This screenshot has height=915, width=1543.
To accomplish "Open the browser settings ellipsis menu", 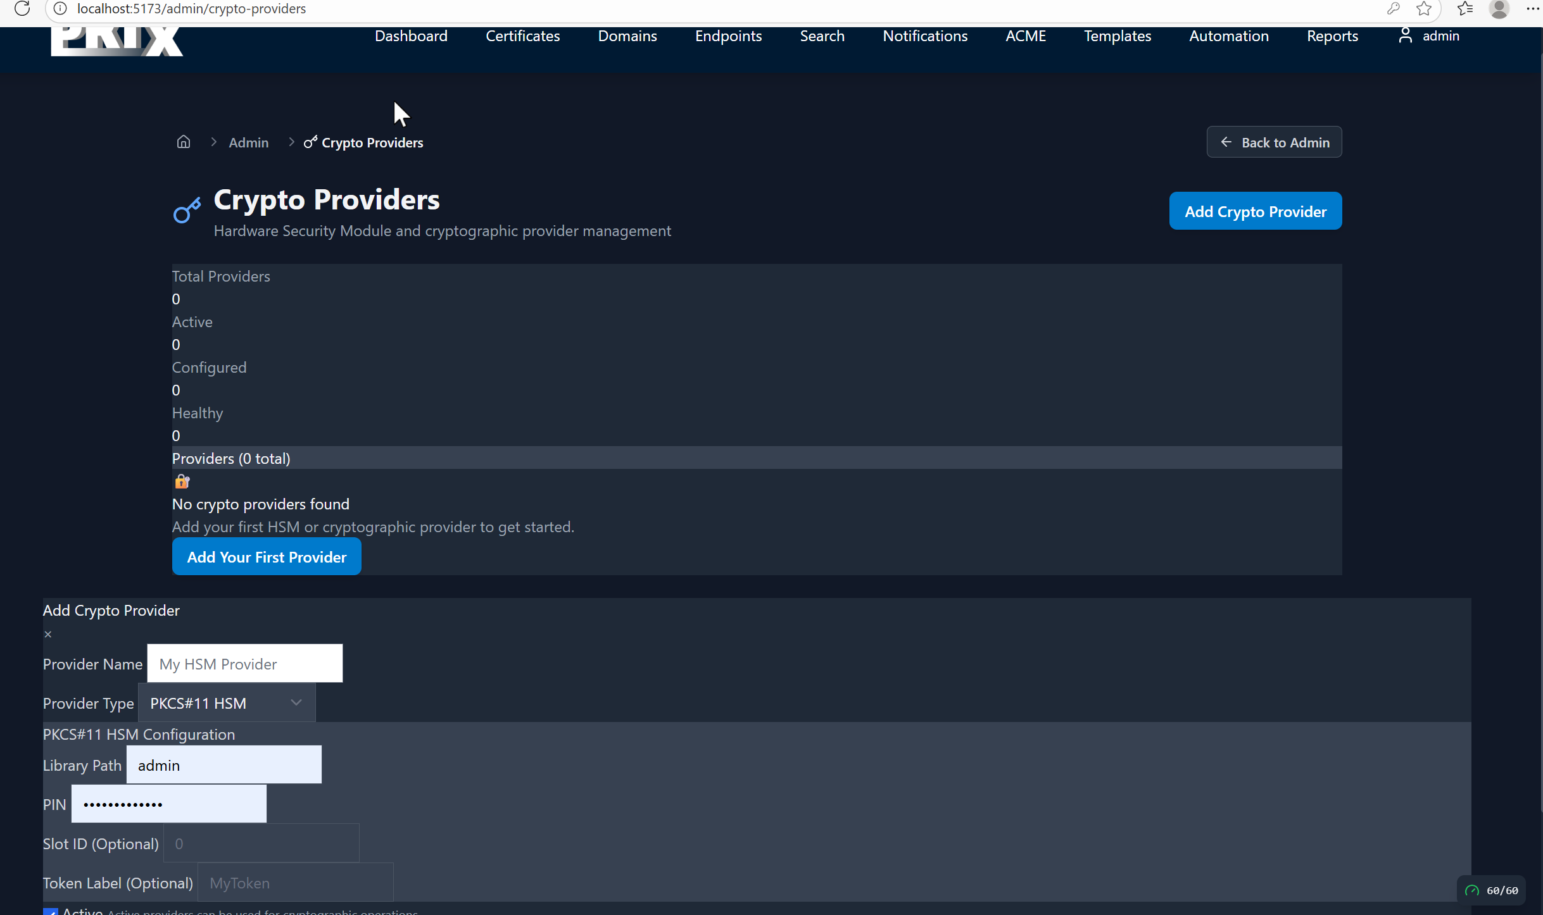I will pos(1532,9).
